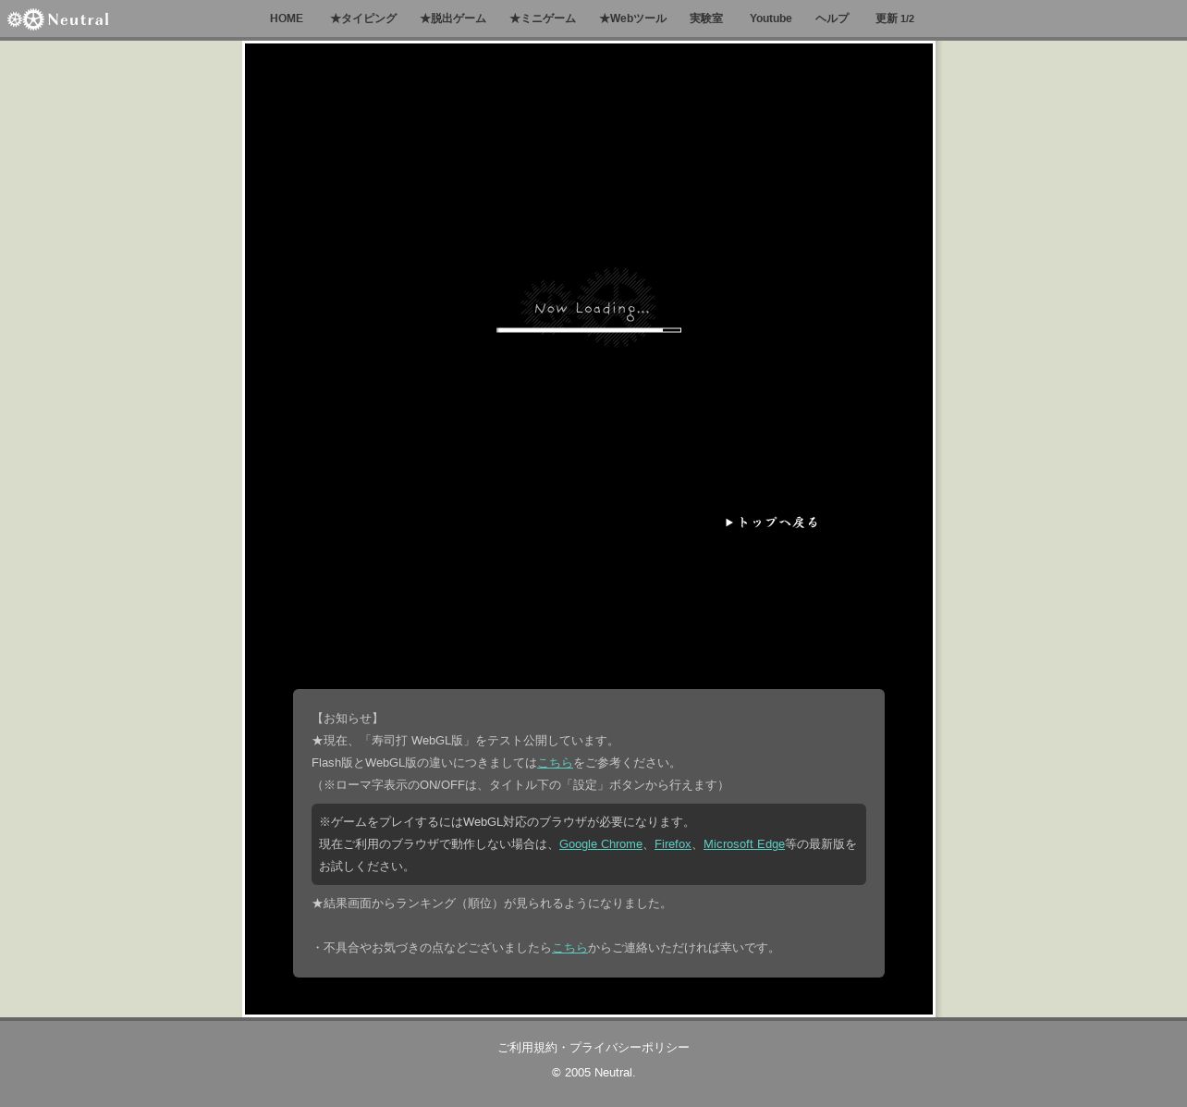Select ★Webツール in navigation bar
The height and width of the screenshot is (1107, 1187).
coord(631,18)
